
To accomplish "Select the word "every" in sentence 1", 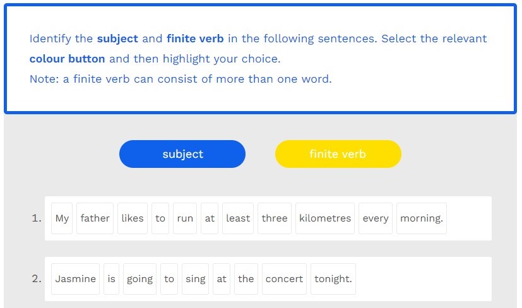I will [x=376, y=218].
